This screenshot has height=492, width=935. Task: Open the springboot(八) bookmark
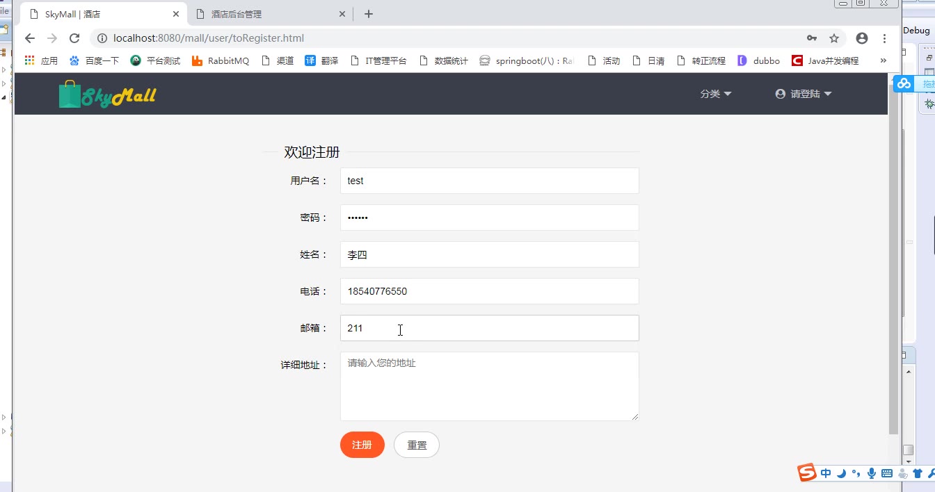(527, 60)
